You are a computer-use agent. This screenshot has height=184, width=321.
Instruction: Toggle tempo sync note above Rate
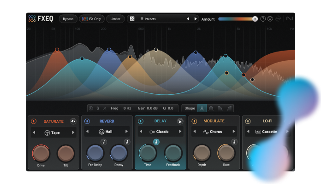point(234,142)
